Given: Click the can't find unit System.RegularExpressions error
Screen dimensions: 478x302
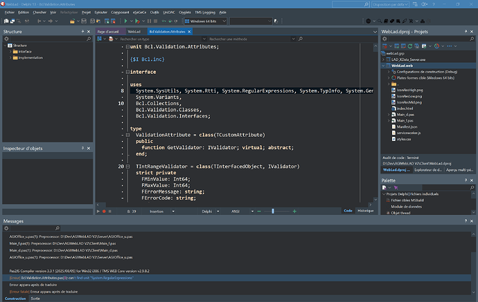Looking at the screenshot, I should tap(236, 278).
